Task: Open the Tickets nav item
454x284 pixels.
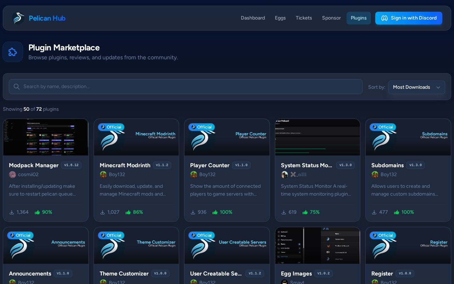Action: point(304,18)
